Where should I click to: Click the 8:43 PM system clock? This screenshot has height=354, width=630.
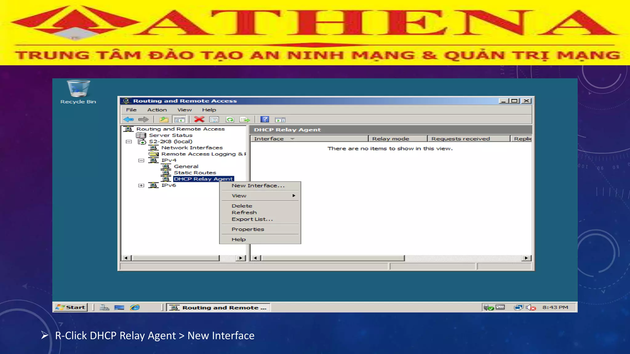[x=555, y=307]
